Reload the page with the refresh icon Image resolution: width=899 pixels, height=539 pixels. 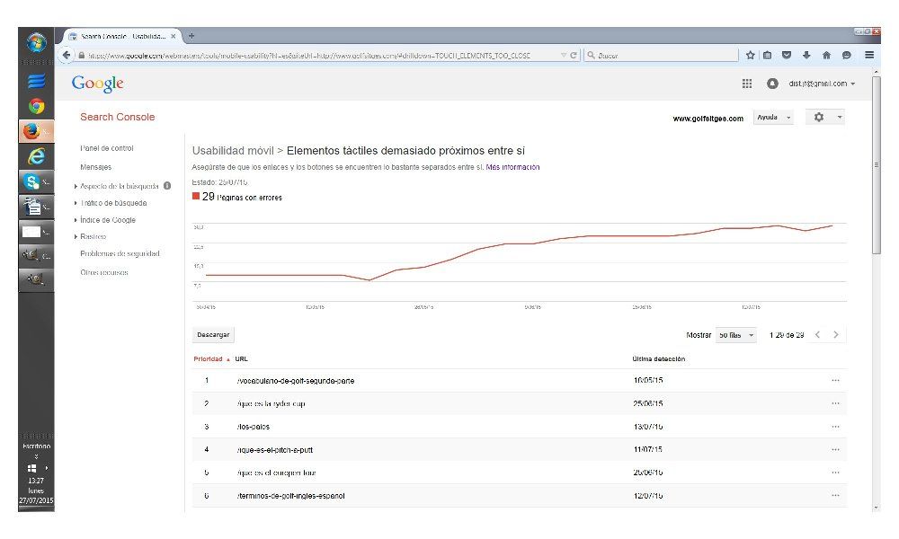[573, 55]
